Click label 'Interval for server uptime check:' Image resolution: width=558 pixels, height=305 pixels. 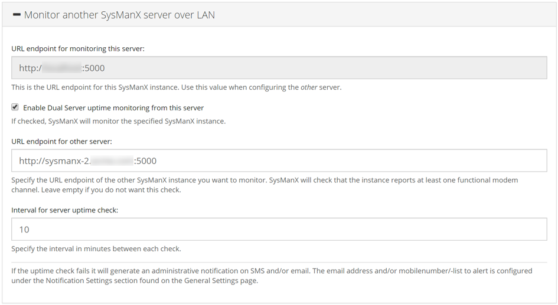pos(65,210)
